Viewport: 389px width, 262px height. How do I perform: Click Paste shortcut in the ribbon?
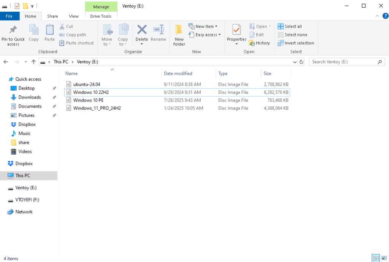[77, 43]
